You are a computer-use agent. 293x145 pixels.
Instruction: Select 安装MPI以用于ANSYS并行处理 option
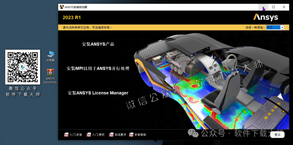(x=98, y=69)
